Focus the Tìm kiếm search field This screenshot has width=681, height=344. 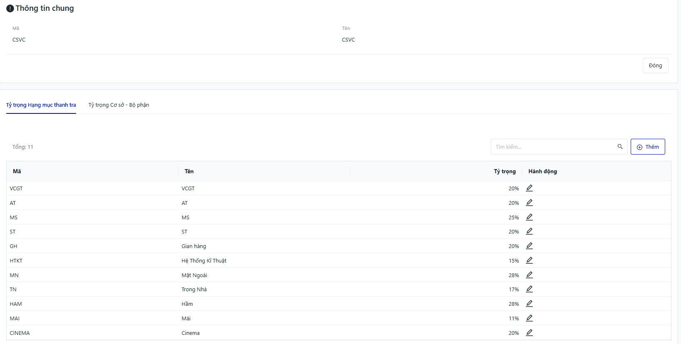553,147
